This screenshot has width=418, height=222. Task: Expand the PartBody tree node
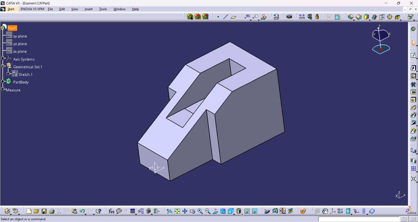click(x=3, y=81)
